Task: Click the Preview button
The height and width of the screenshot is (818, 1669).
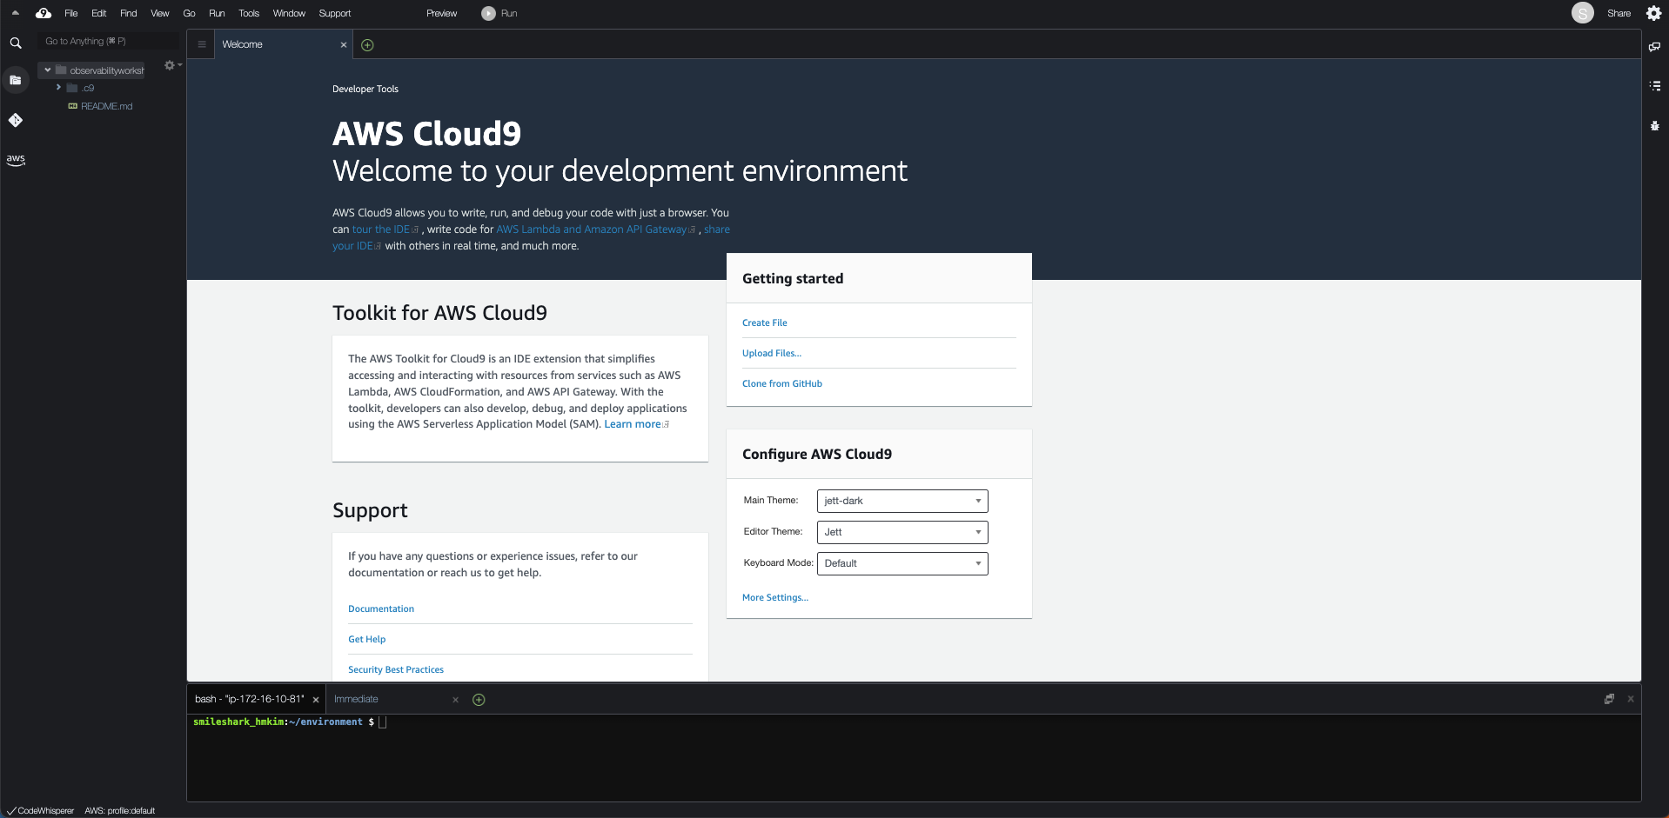Action: point(441,13)
